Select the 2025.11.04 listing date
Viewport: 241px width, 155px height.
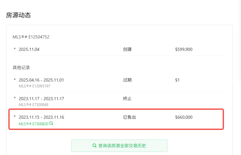(29, 49)
